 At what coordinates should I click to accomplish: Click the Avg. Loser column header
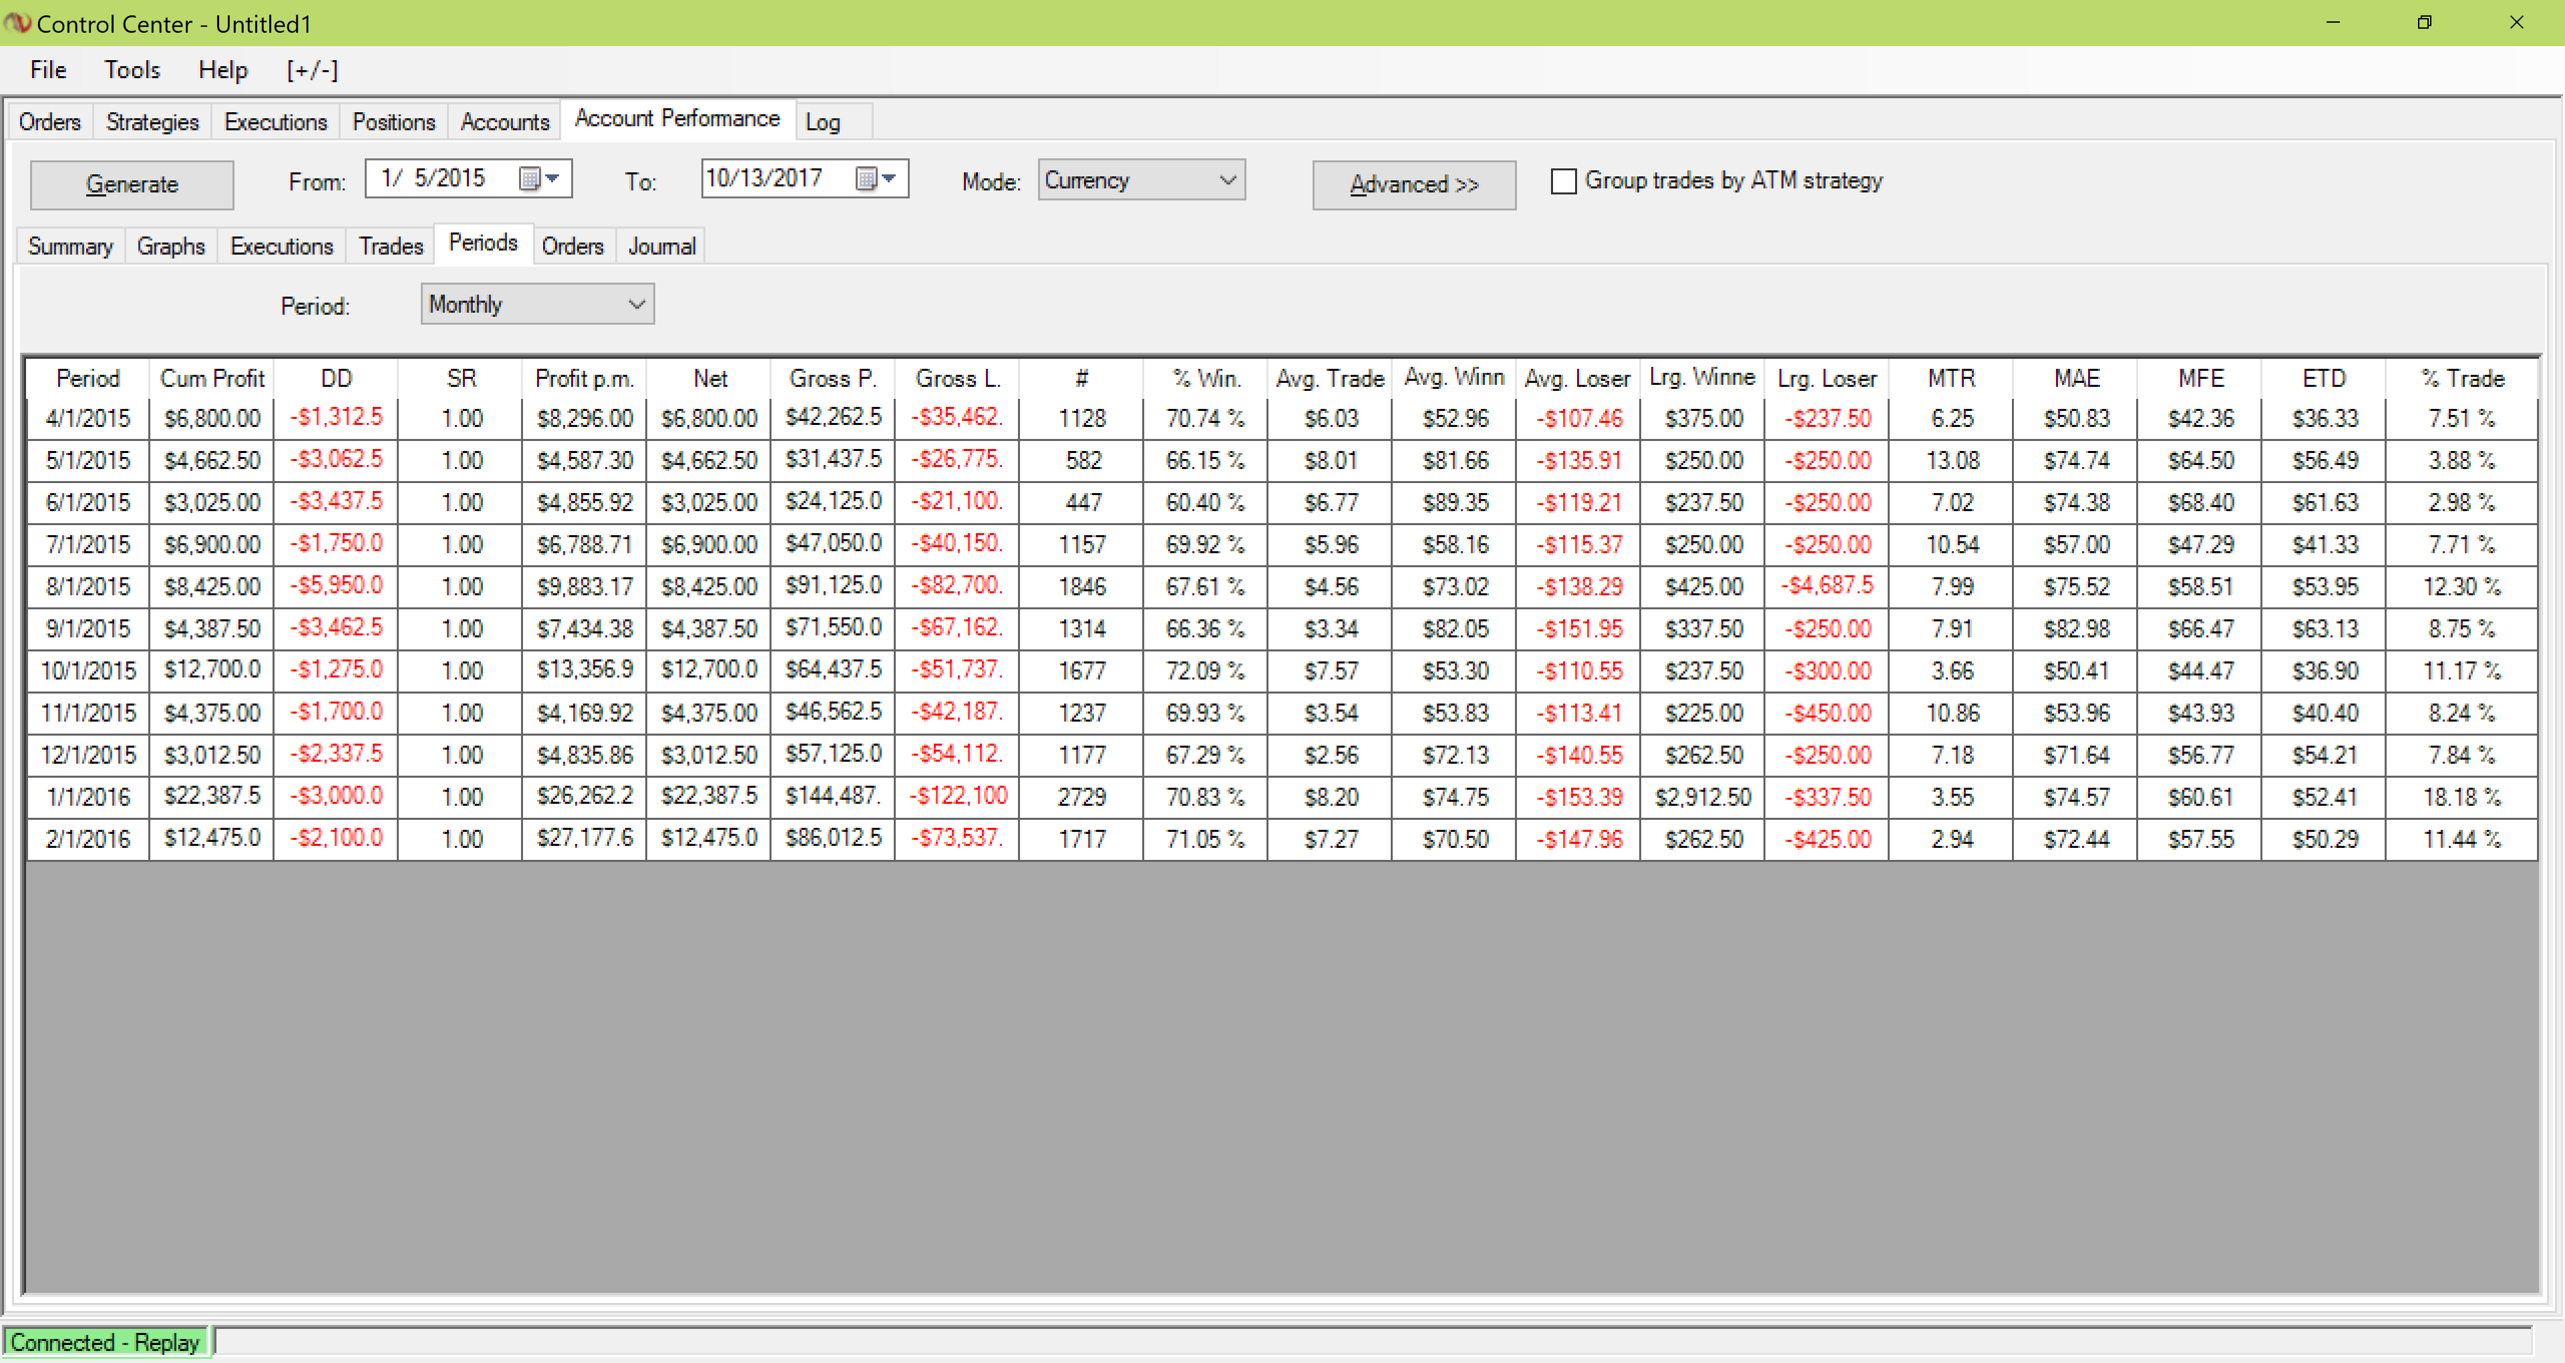[1578, 379]
